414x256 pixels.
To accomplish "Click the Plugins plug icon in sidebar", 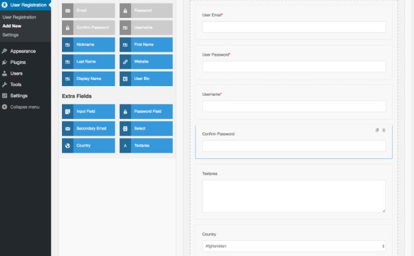I will click(x=4, y=62).
